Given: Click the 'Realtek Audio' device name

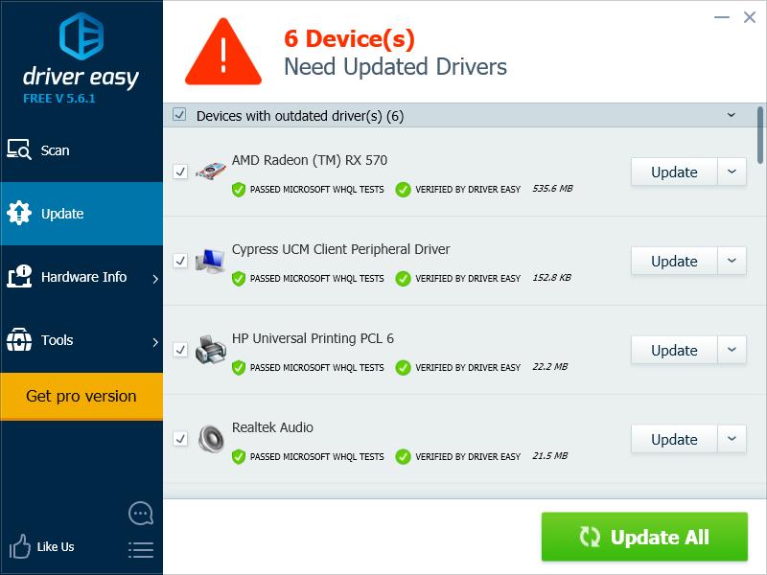Looking at the screenshot, I should click(272, 427).
